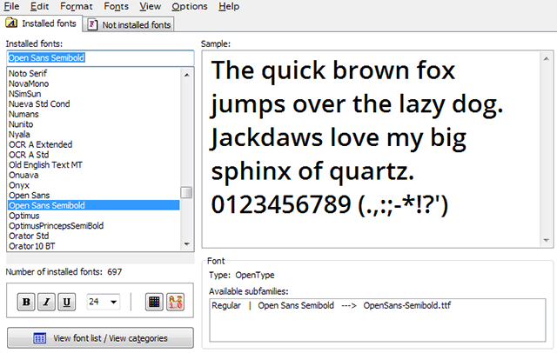Select Noto Serif in font list
This screenshot has width=557, height=353.
point(94,73)
